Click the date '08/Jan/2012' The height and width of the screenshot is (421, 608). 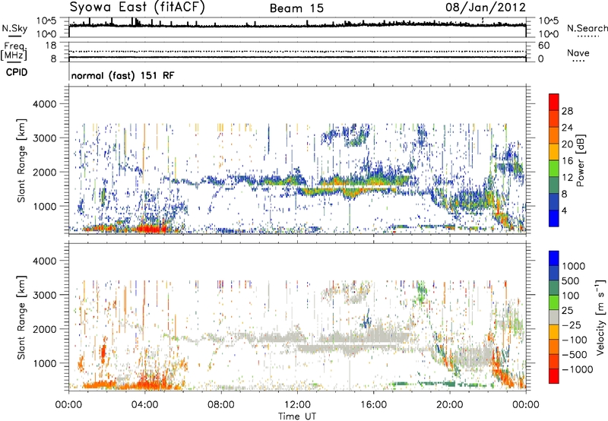click(486, 8)
